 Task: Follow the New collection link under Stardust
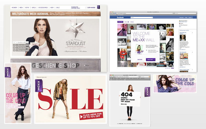coord(83,51)
